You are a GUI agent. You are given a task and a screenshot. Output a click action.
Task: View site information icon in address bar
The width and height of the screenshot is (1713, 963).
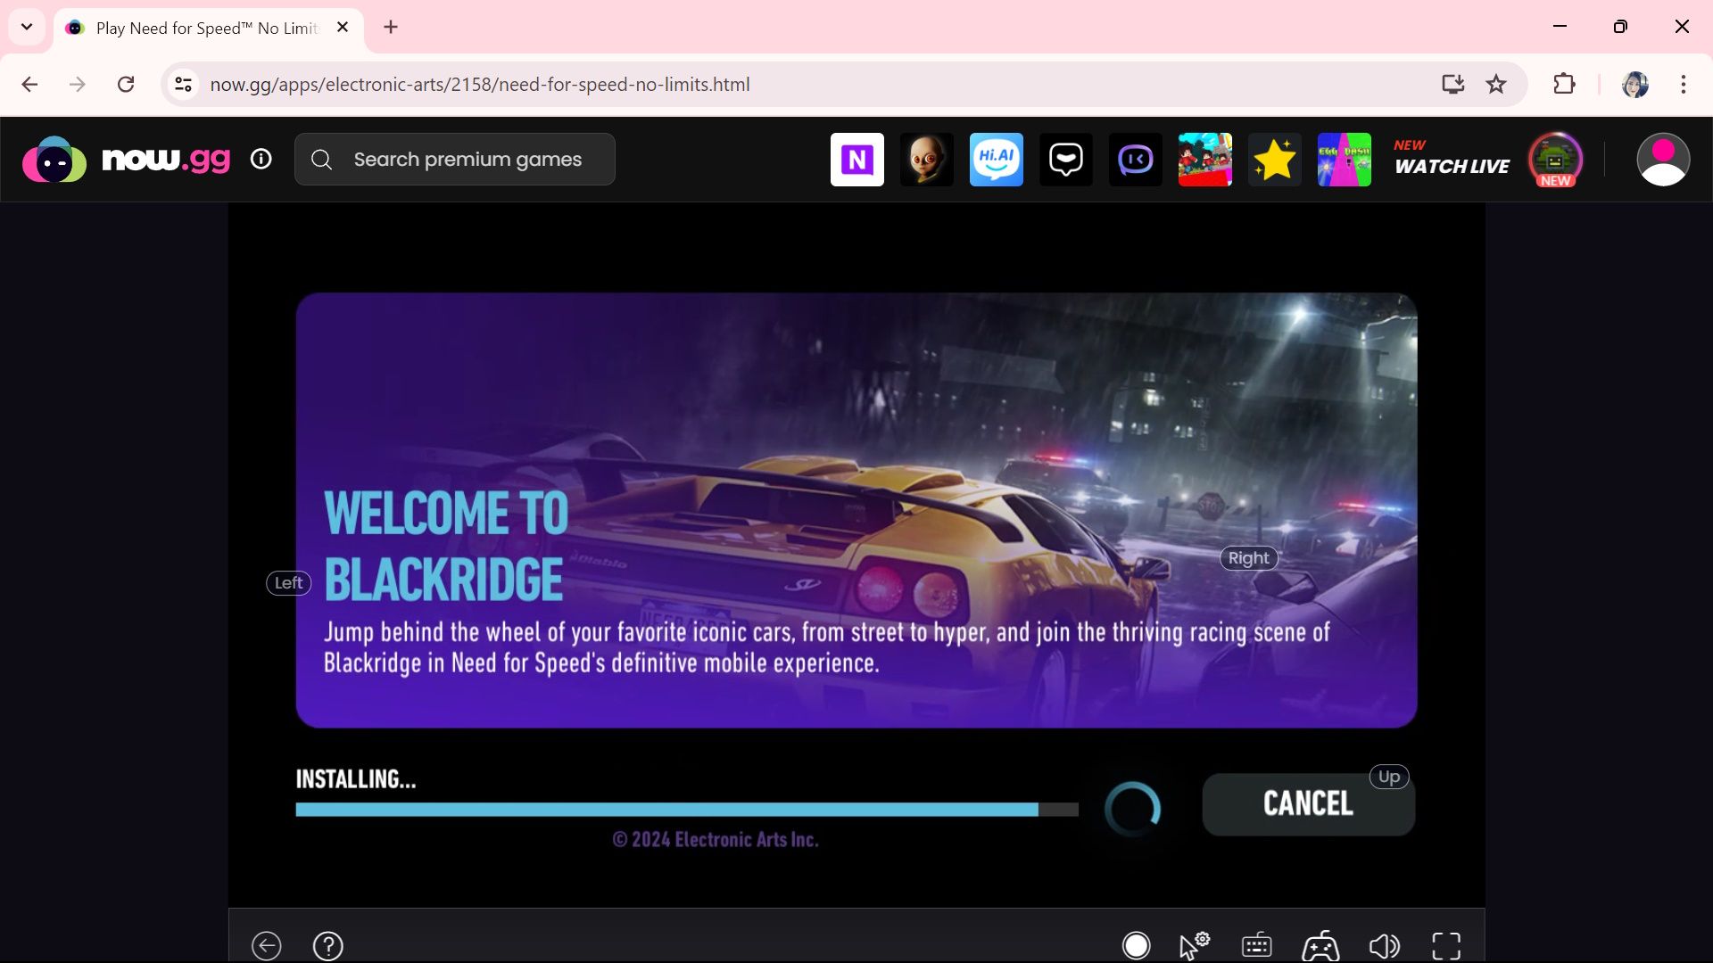pos(183,84)
